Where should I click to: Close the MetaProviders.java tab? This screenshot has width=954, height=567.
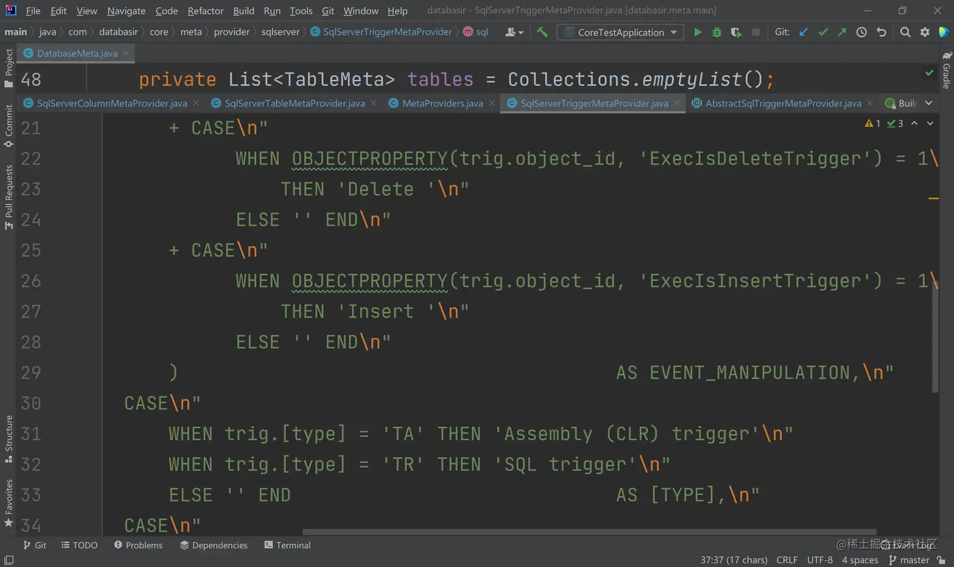(492, 103)
